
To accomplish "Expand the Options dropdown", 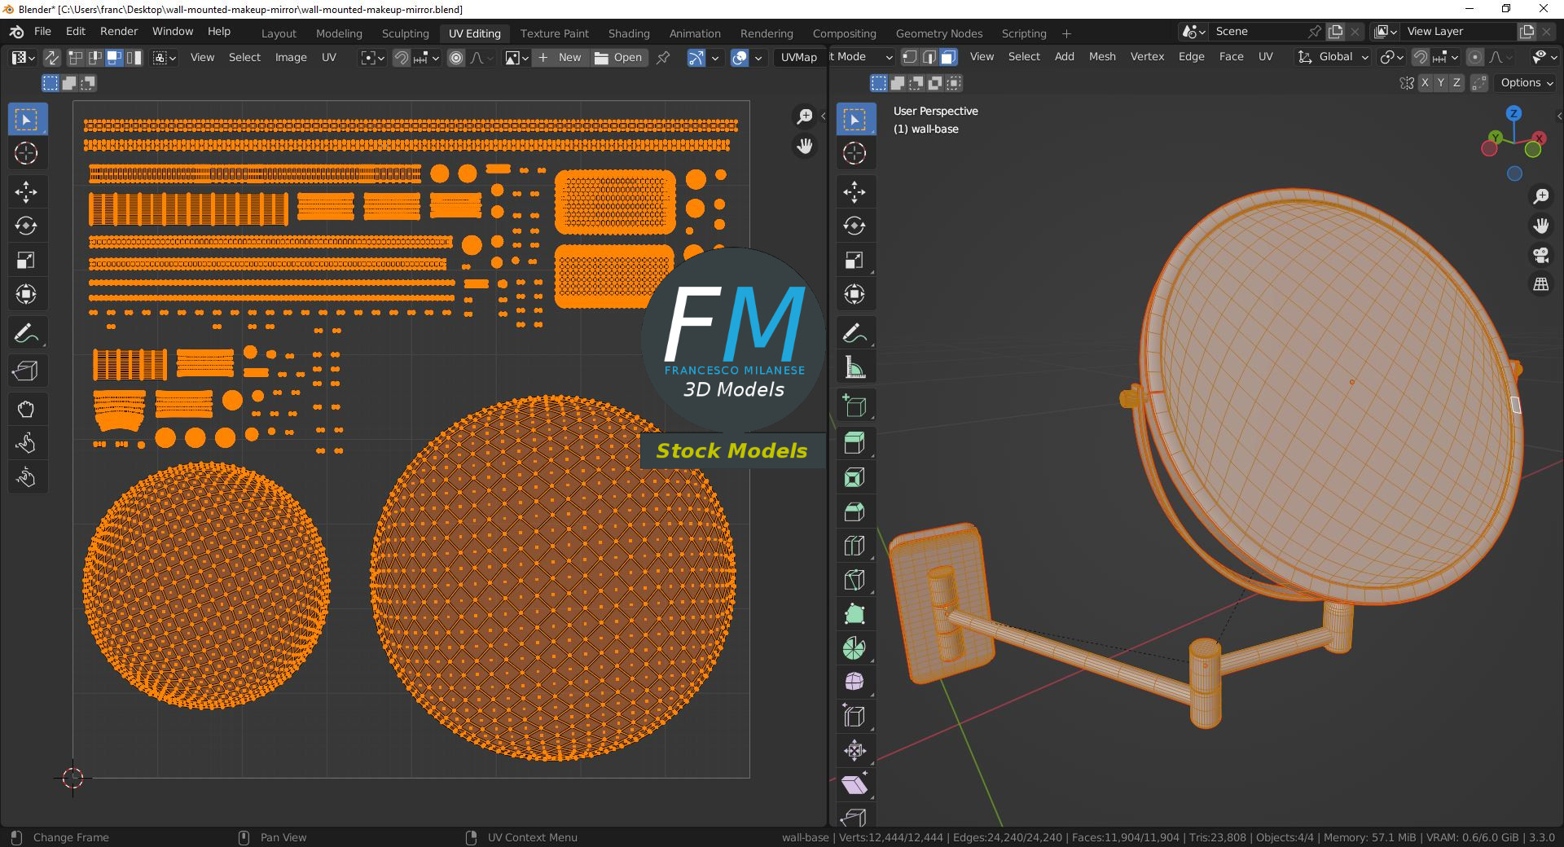I will pyautogui.click(x=1527, y=83).
